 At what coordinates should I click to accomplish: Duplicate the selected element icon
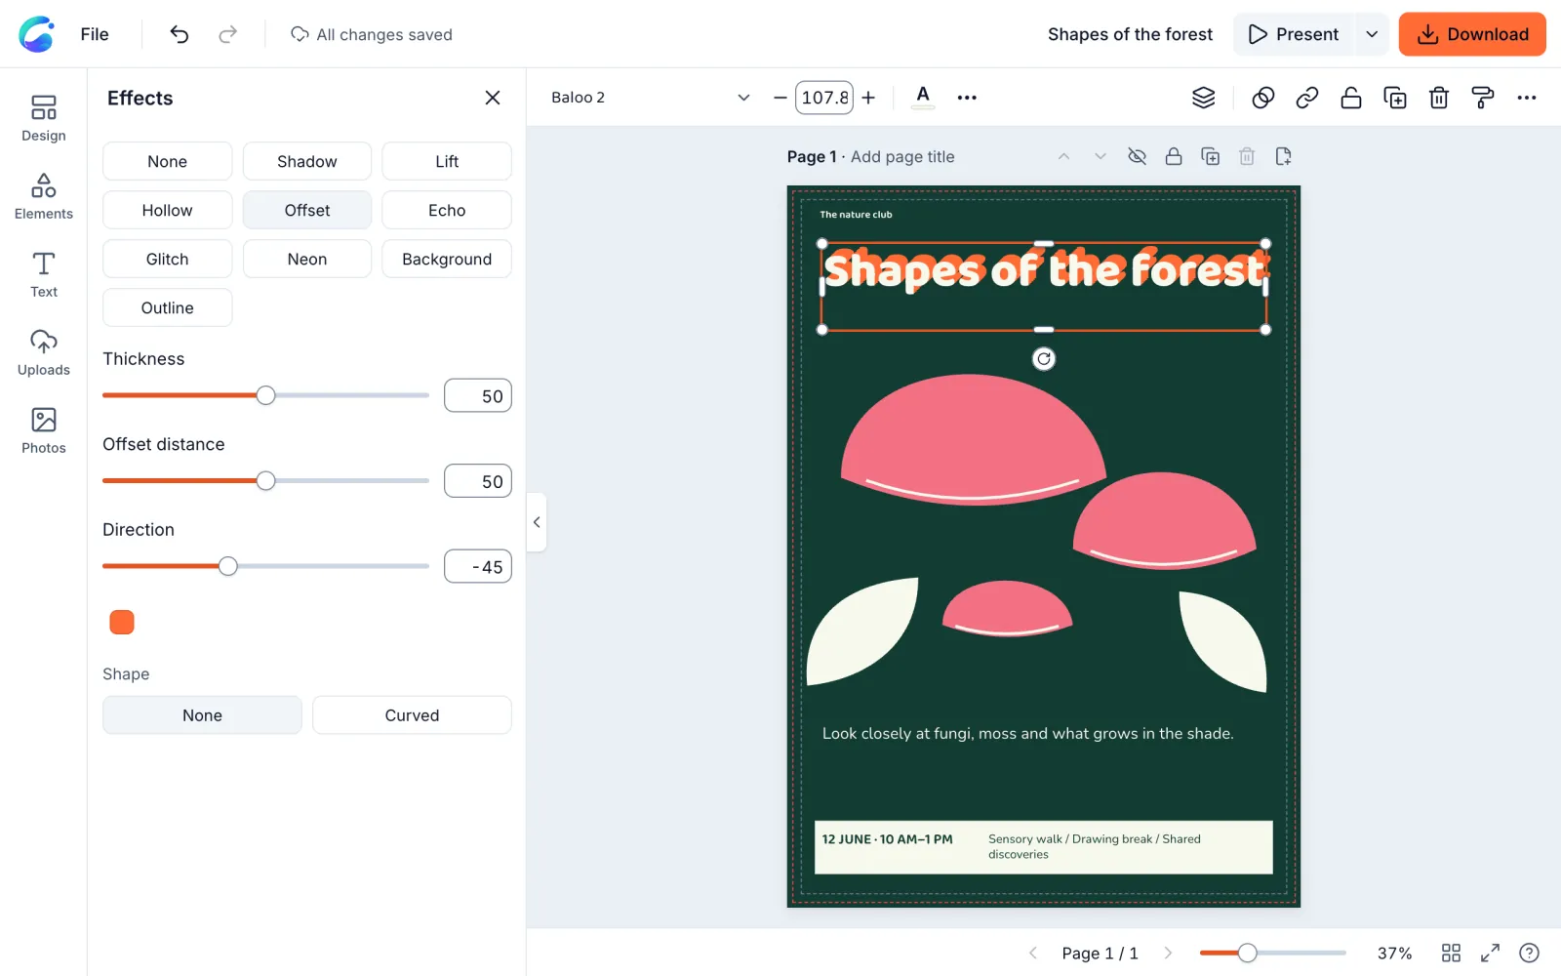[x=1395, y=98]
